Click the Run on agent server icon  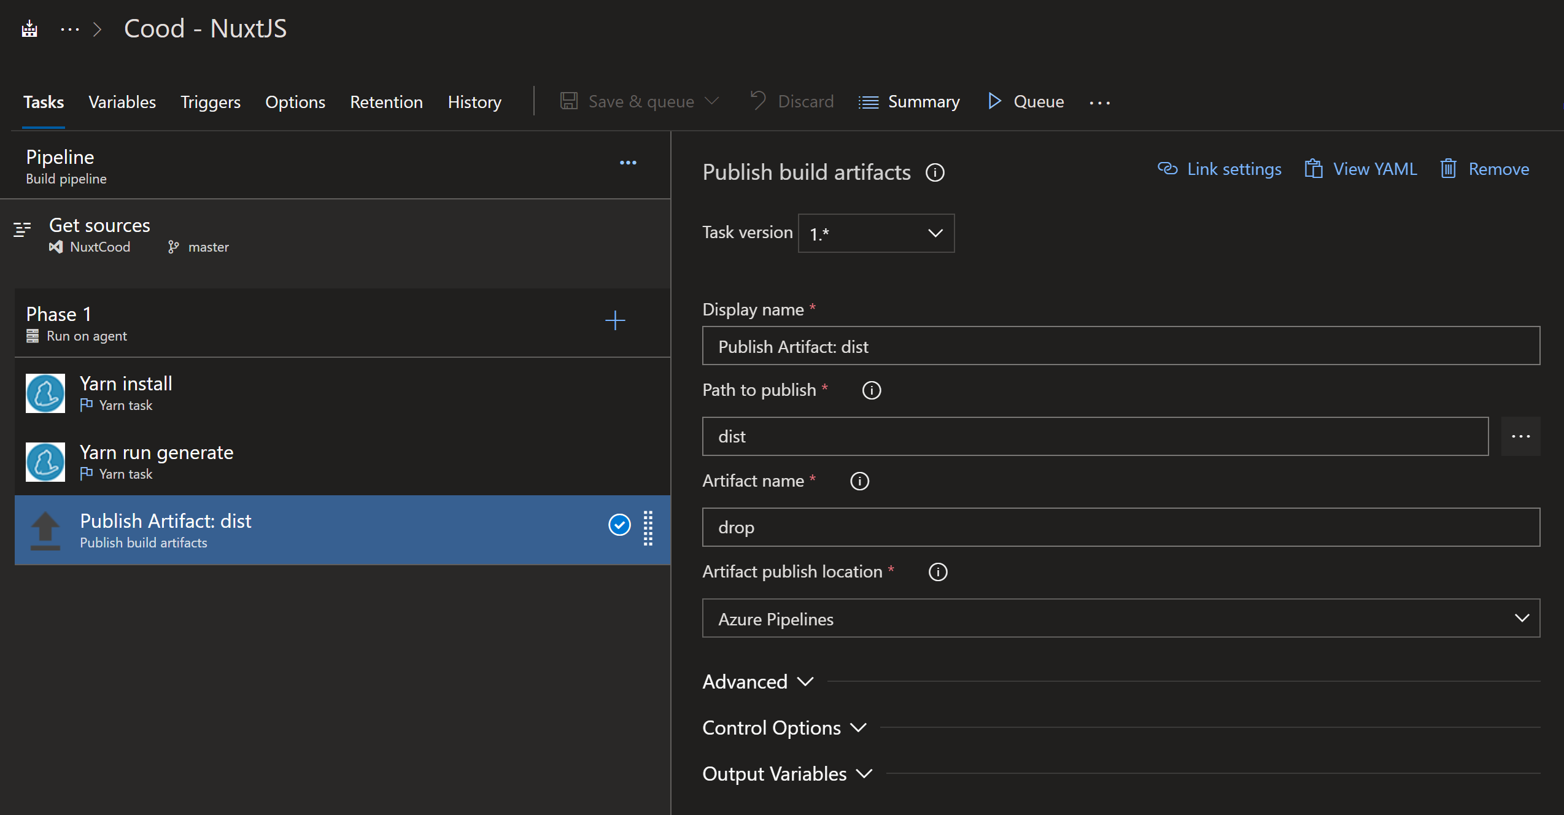[x=33, y=336]
